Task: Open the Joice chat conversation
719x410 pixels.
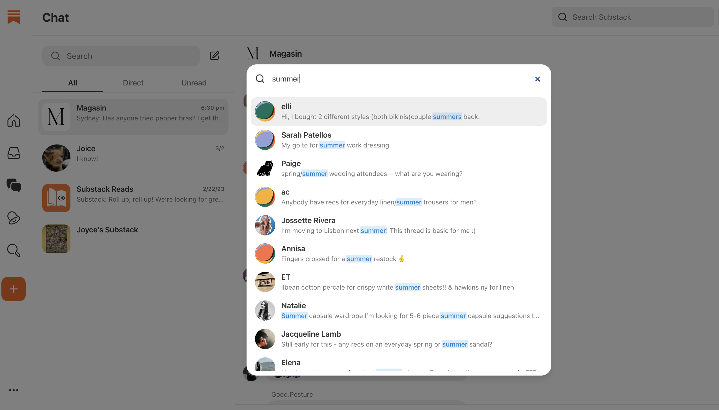Action: [133, 158]
